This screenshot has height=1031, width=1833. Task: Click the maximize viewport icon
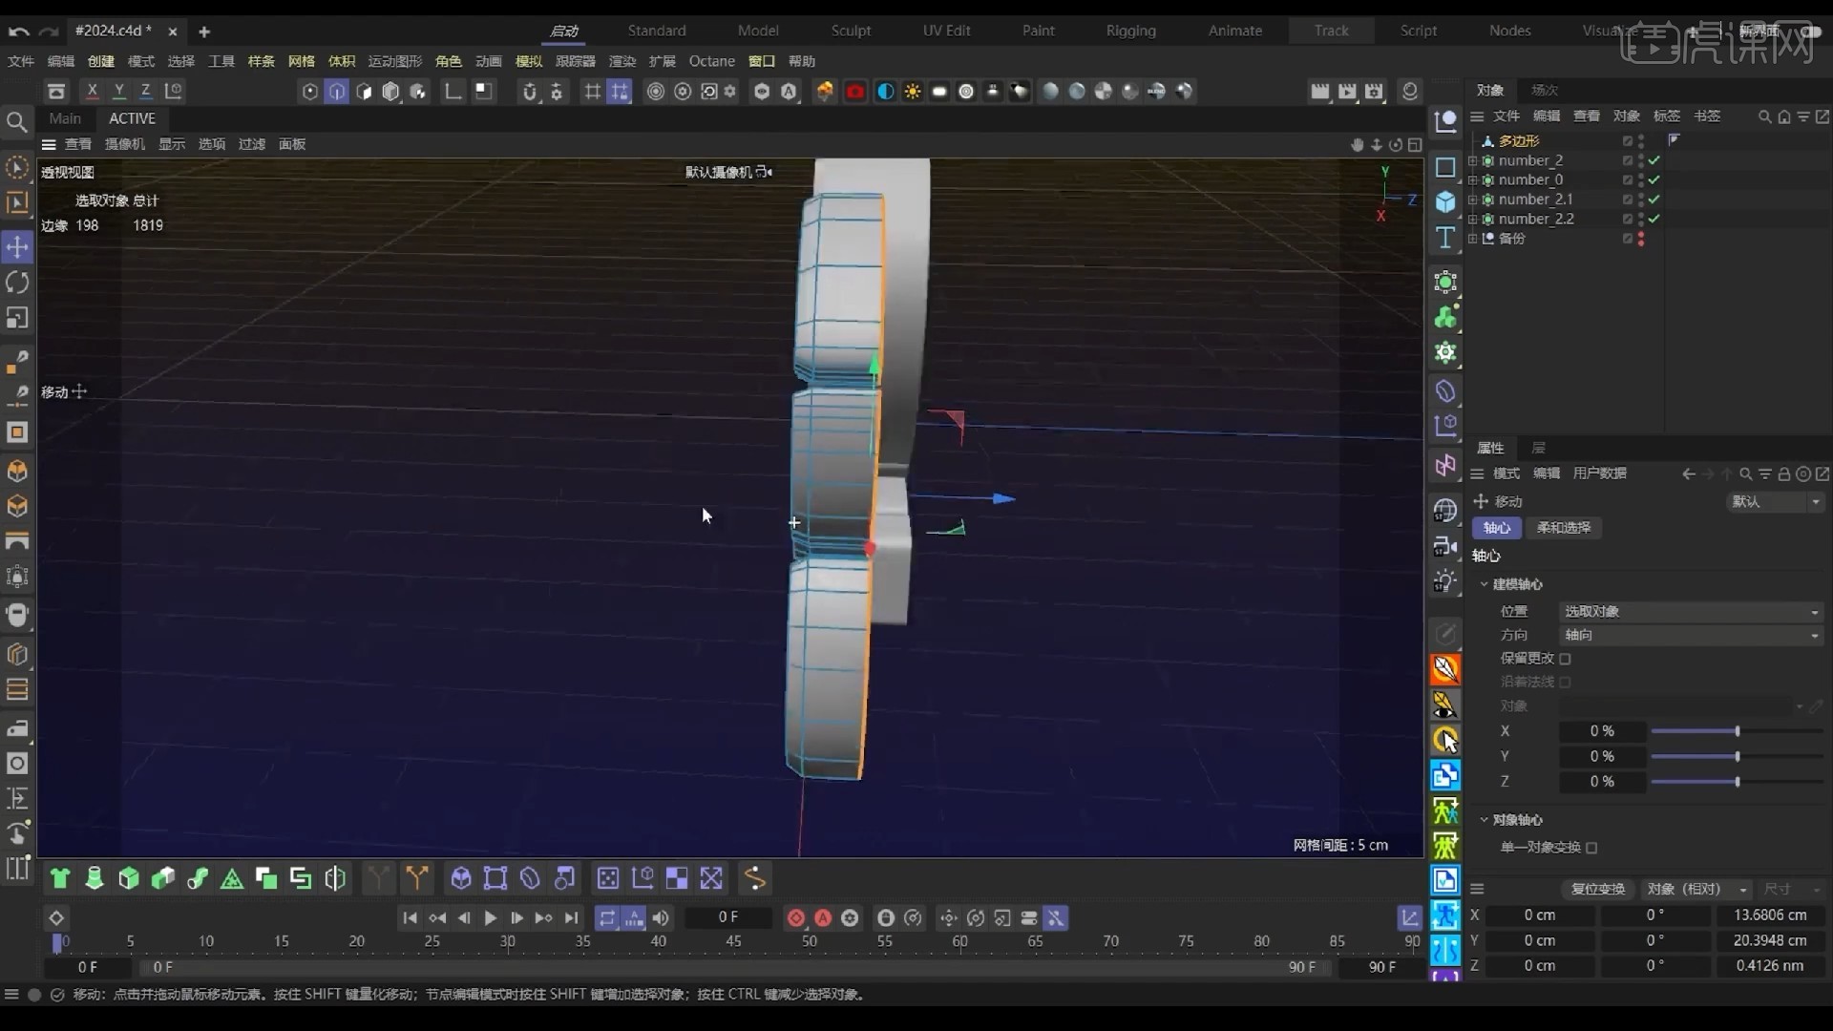1415,145
